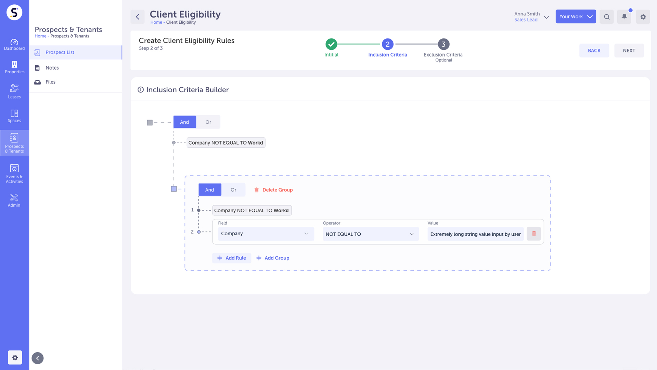Click Add Rule to insert a new rule
The height and width of the screenshot is (370, 657).
(232, 258)
